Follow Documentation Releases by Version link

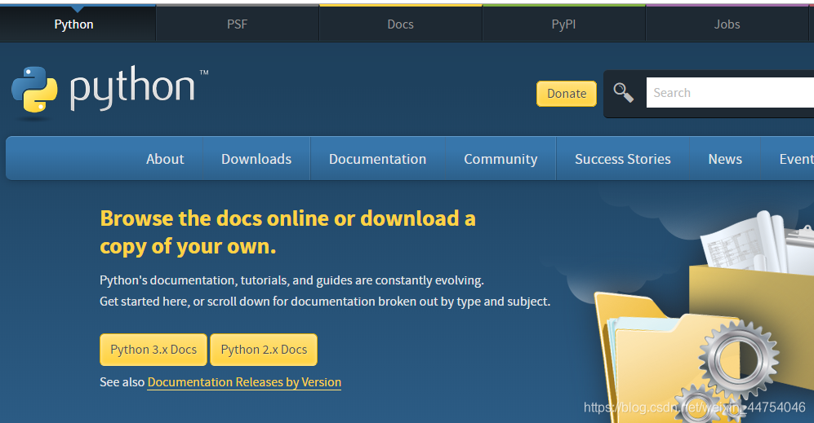[244, 382]
